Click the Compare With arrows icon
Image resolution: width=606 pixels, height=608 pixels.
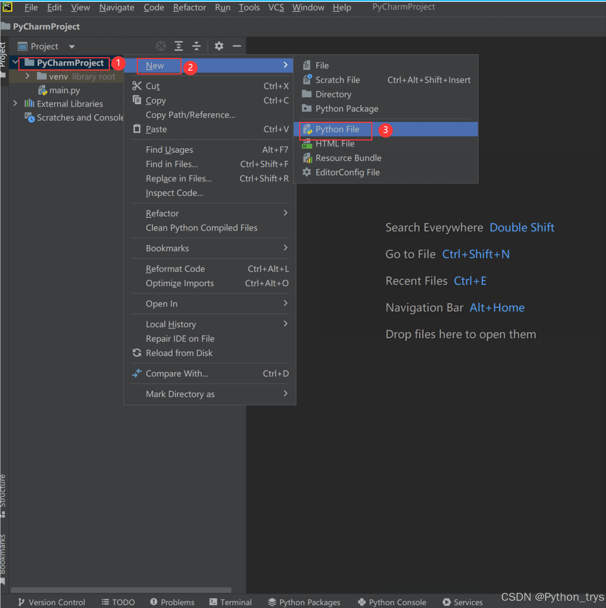pos(137,373)
